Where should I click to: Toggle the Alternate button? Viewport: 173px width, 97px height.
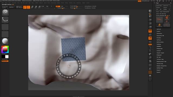point(5,61)
